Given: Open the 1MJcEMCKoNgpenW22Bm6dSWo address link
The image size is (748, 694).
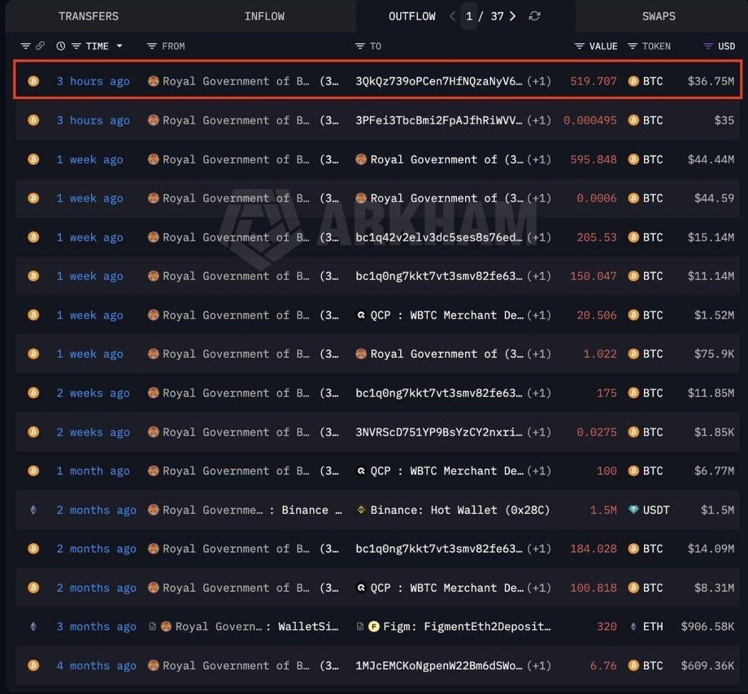Looking at the screenshot, I should click(x=439, y=665).
